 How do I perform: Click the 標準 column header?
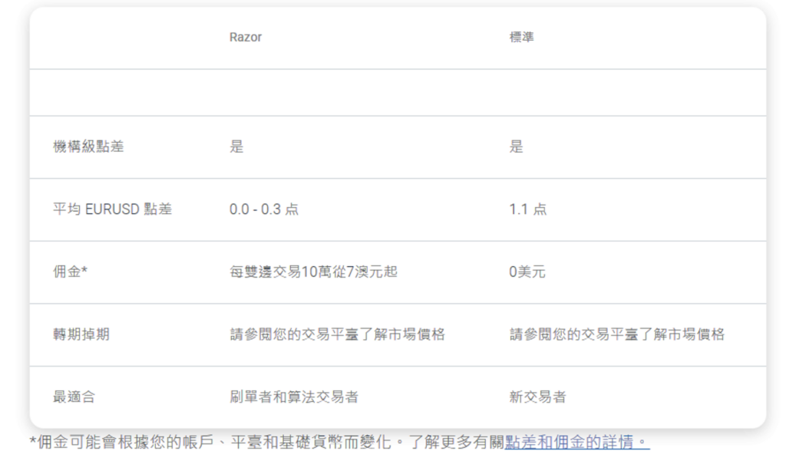pos(522,38)
